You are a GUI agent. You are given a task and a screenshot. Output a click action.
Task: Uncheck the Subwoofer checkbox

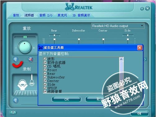coord(45,77)
